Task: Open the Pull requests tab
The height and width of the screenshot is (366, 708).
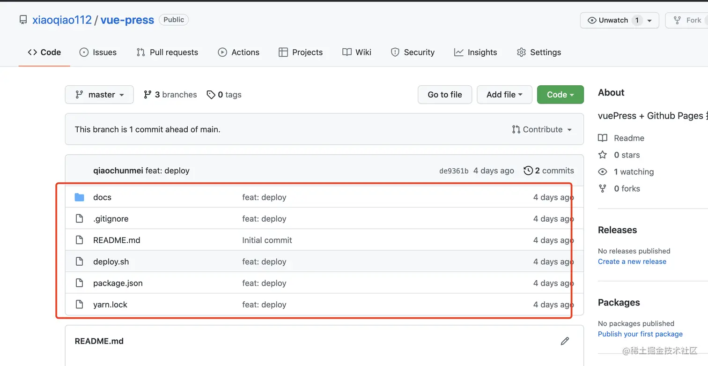Action: (167, 52)
